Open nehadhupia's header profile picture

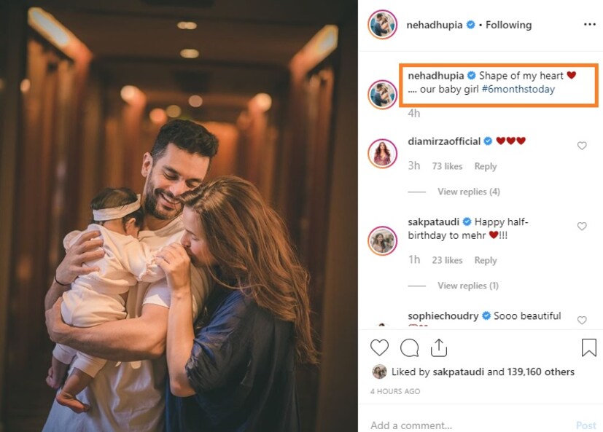[x=382, y=25]
